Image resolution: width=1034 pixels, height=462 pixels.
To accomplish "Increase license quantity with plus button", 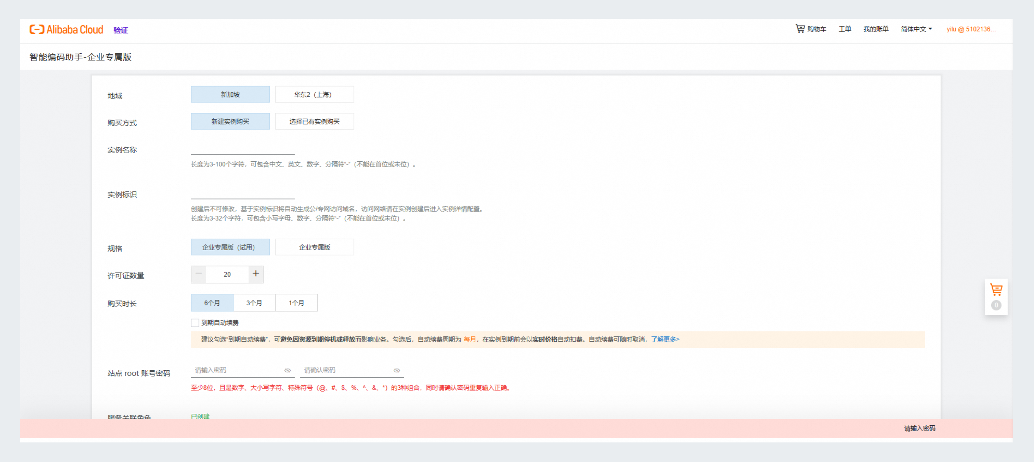I will 256,274.
